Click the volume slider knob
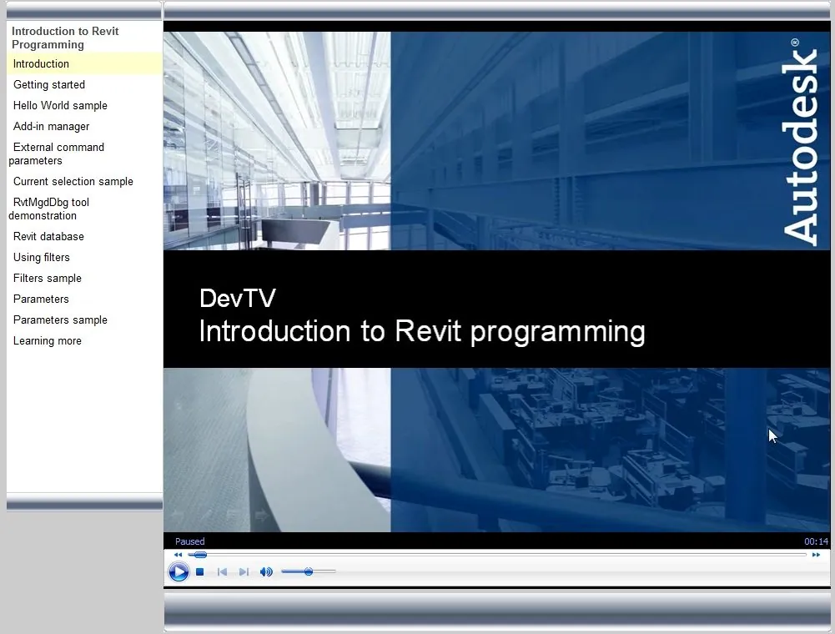The image size is (835, 634). click(309, 571)
